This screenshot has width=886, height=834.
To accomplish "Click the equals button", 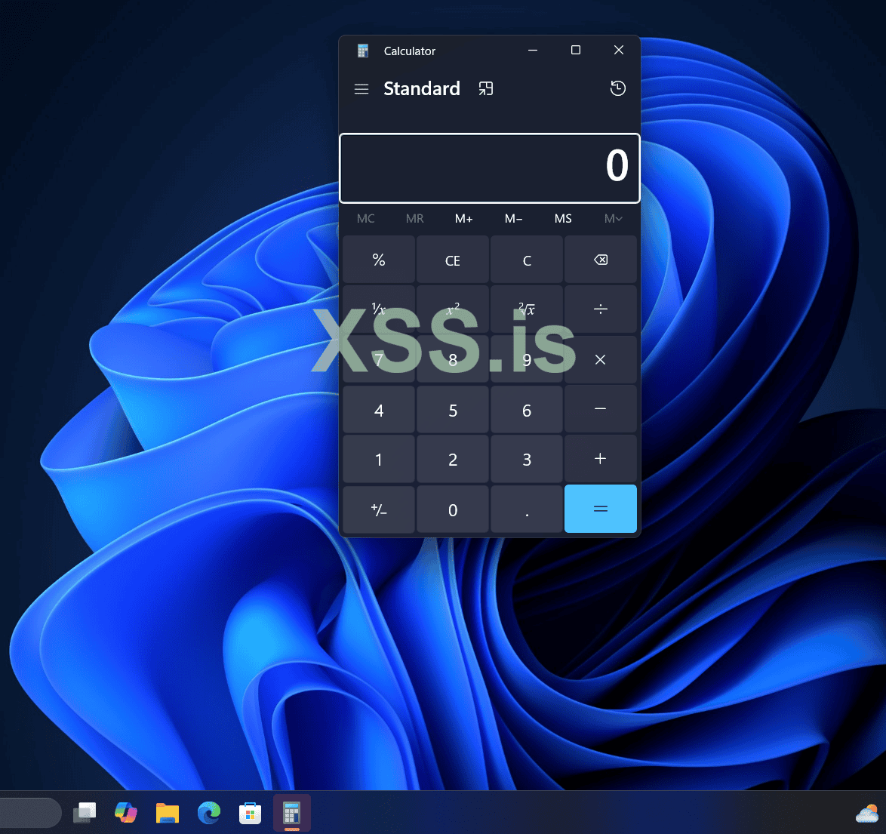I will [x=600, y=509].
